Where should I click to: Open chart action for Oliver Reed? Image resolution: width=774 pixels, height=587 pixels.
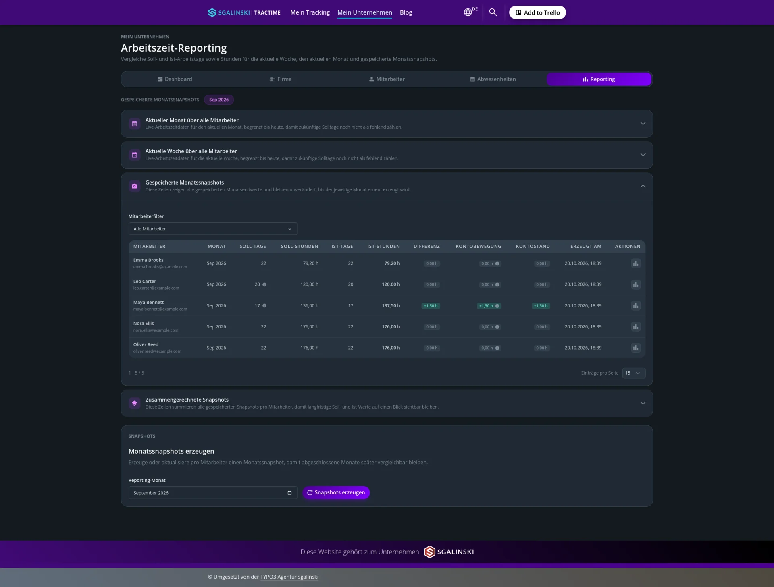coord(636,348)
